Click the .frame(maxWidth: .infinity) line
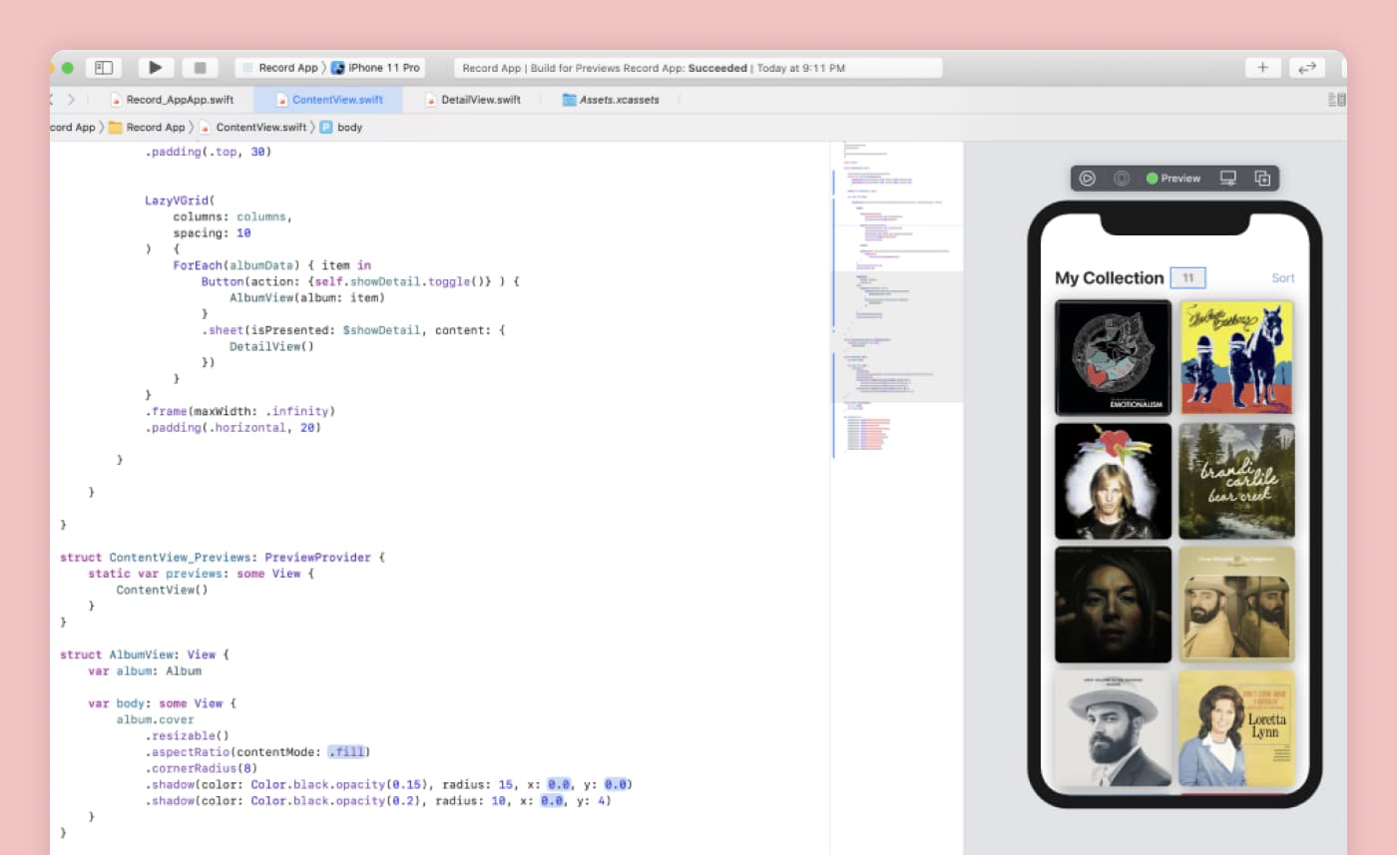Viewport: 1397px width, 855px height. (x=240, y=411)
